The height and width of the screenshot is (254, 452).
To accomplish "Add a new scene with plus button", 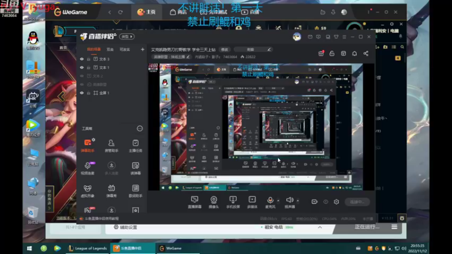I will [x=142, y=50].
